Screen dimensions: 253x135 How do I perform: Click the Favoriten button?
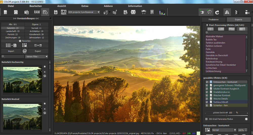25,41
